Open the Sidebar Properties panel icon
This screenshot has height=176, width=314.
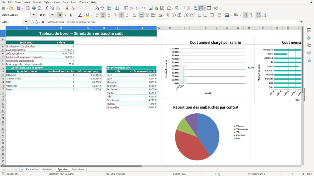[x=309, y=30]
